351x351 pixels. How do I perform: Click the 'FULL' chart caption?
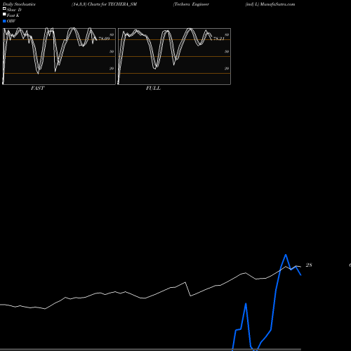(x=153, y=88)
